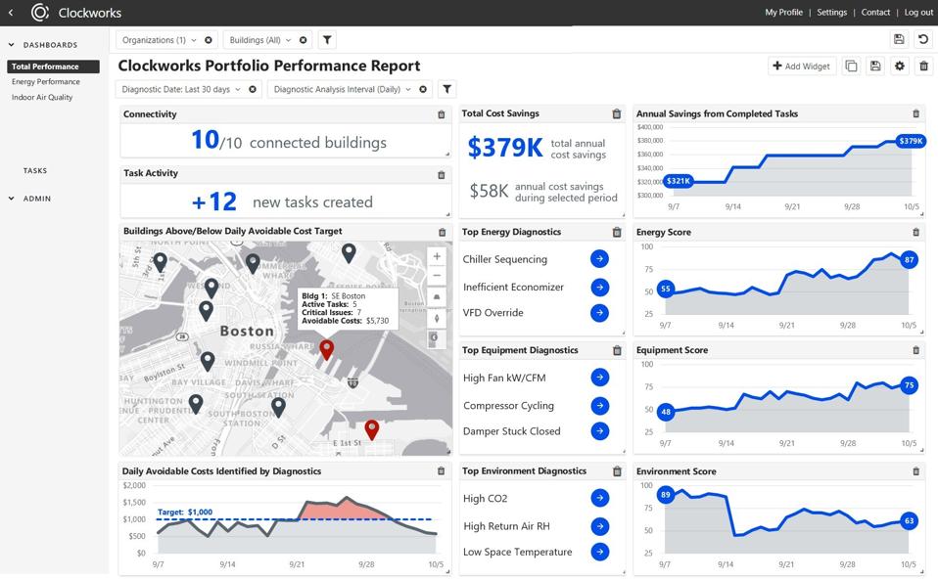Screen dimensions: 938x580
Task: Open Chiller Sequencing with its arrow icon
Action: (598, 258)
